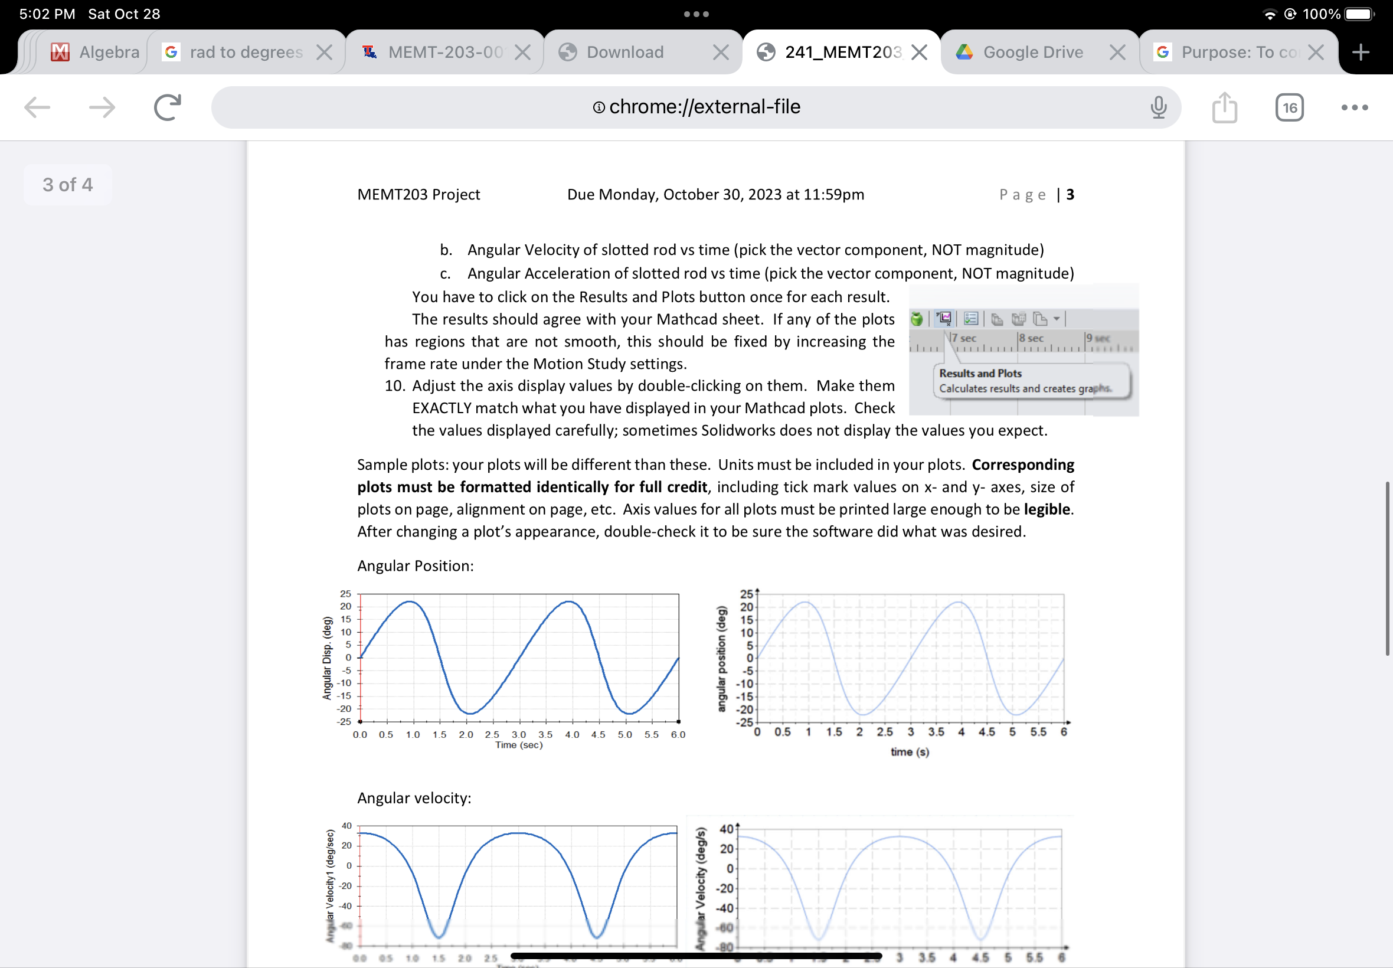
Task: Navigate back to the previous page
Action: (x=37, y=107)
